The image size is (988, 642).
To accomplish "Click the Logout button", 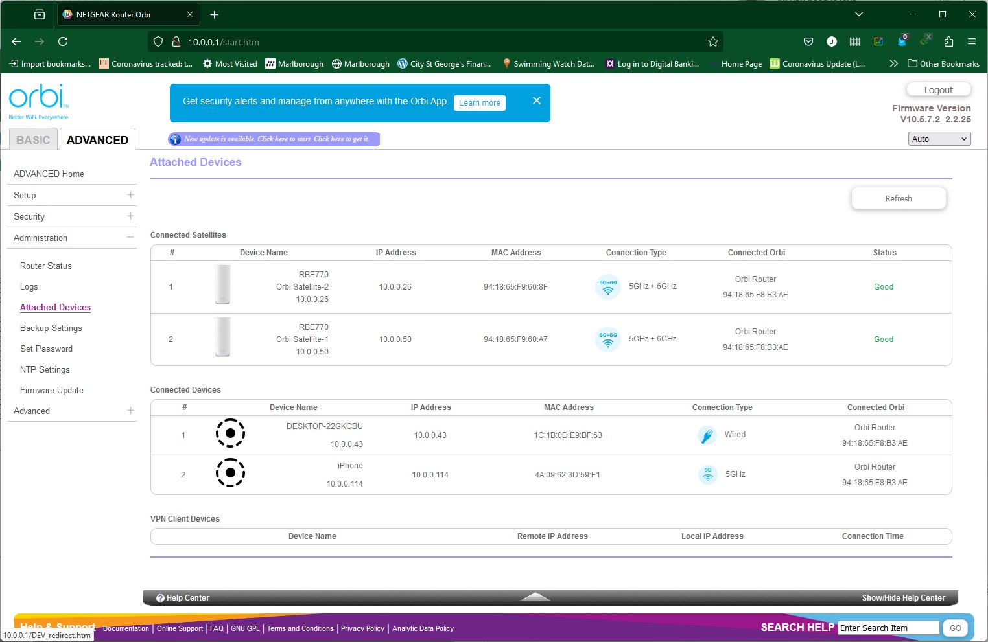I will (938, 90).
